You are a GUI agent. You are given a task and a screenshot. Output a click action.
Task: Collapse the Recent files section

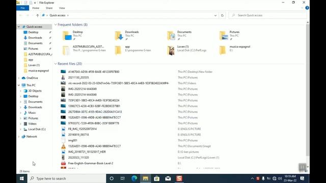pyautogui.click(x=56, y=64)
